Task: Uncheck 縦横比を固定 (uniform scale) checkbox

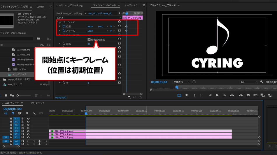Action: click(89, 40)
